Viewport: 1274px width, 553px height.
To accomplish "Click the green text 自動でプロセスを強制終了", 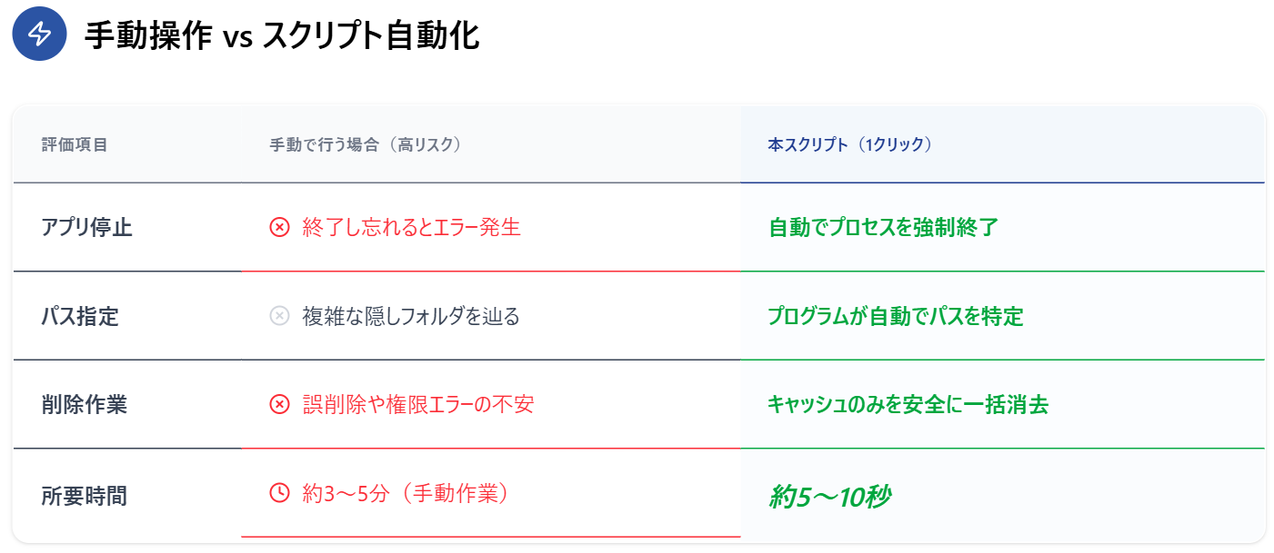I will tap(883, 227).
